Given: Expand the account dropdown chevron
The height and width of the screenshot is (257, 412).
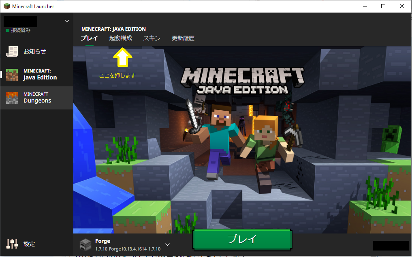Looking at the screenshot, I should pos(67,21).
